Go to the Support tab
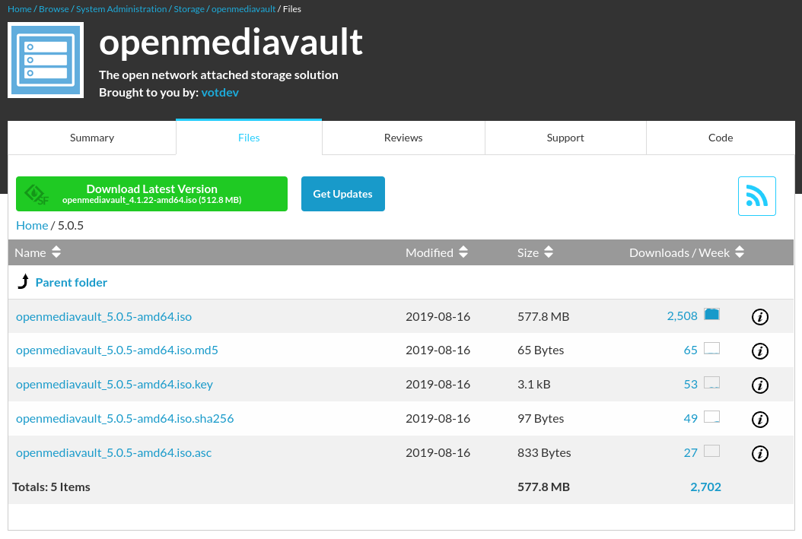This screenshot has height=539, width=802. pos(565,138)
